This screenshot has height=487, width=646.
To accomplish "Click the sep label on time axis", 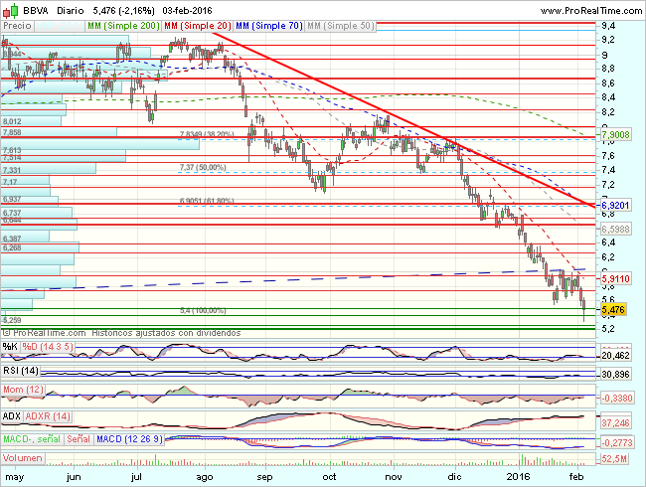I will 264,477.
